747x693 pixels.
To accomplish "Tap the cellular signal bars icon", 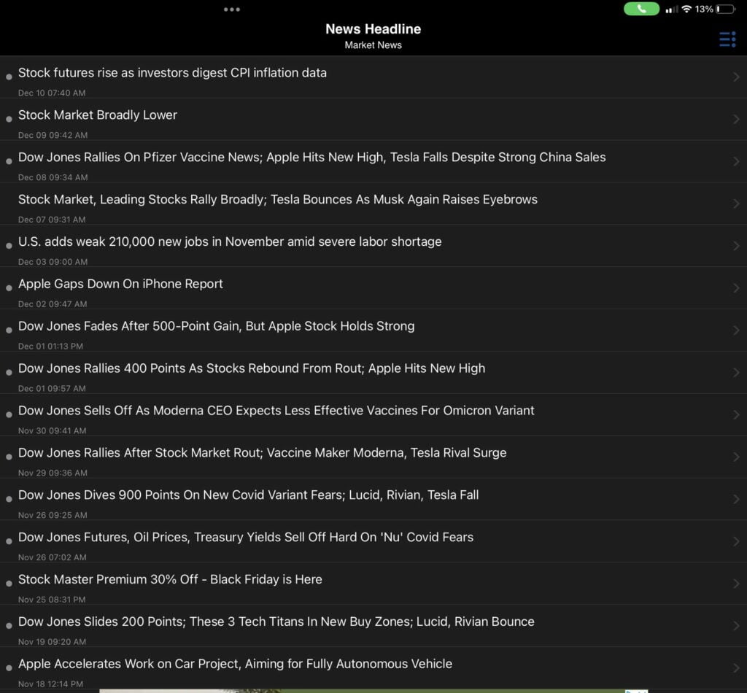I will click(671, 9).
